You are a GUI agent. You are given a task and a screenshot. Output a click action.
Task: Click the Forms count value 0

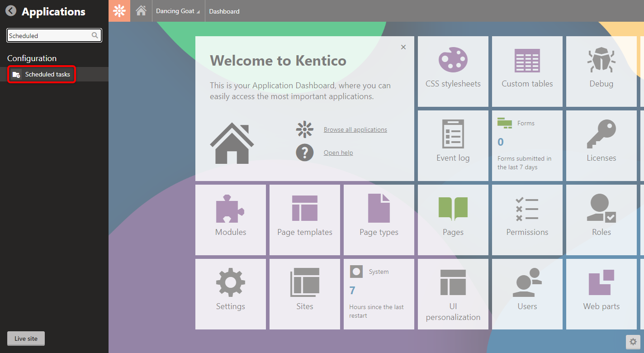(x=501, y=142)
